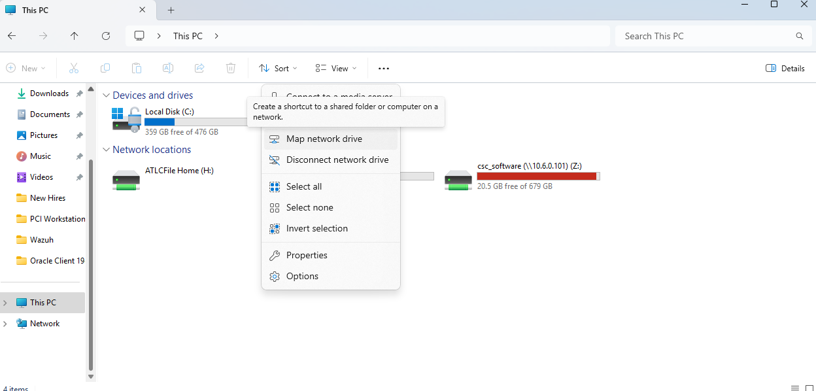Viewport: 816px width, 391px height.
Task: Open the Local Disk (C:) drive icon
Action: click(126, 120)
